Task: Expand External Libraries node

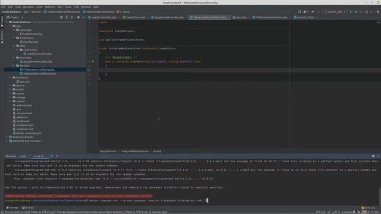Action: (x=7, y=137)
